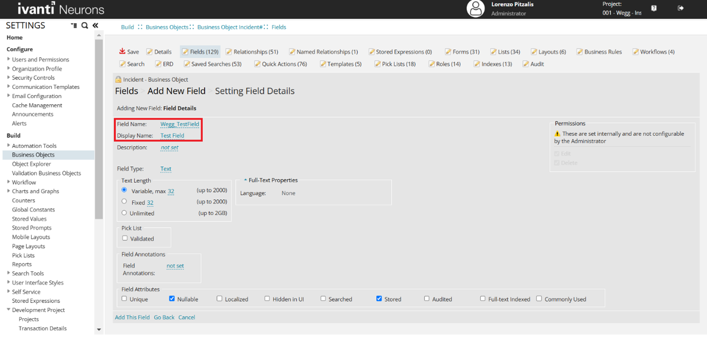Image resolution: width=707 pixels, height=340 pixels.
Task: Click the pencil icon beside Lists (34)
Action: pos(493,52)
